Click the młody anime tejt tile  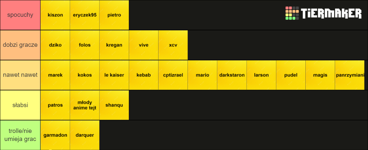coord(85,105)
